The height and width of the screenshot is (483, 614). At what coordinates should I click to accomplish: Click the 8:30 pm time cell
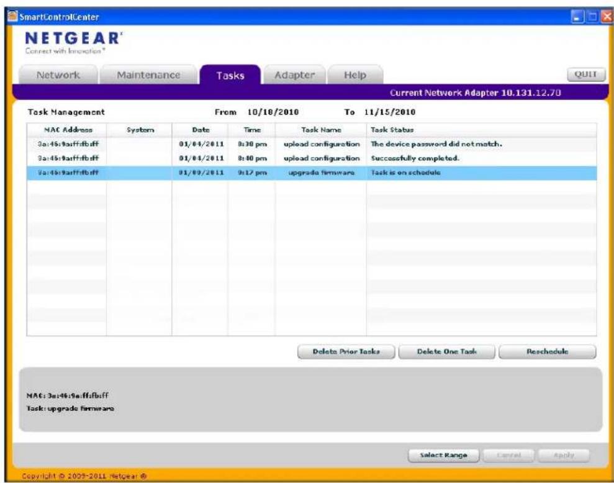click(x=252, y=144)
